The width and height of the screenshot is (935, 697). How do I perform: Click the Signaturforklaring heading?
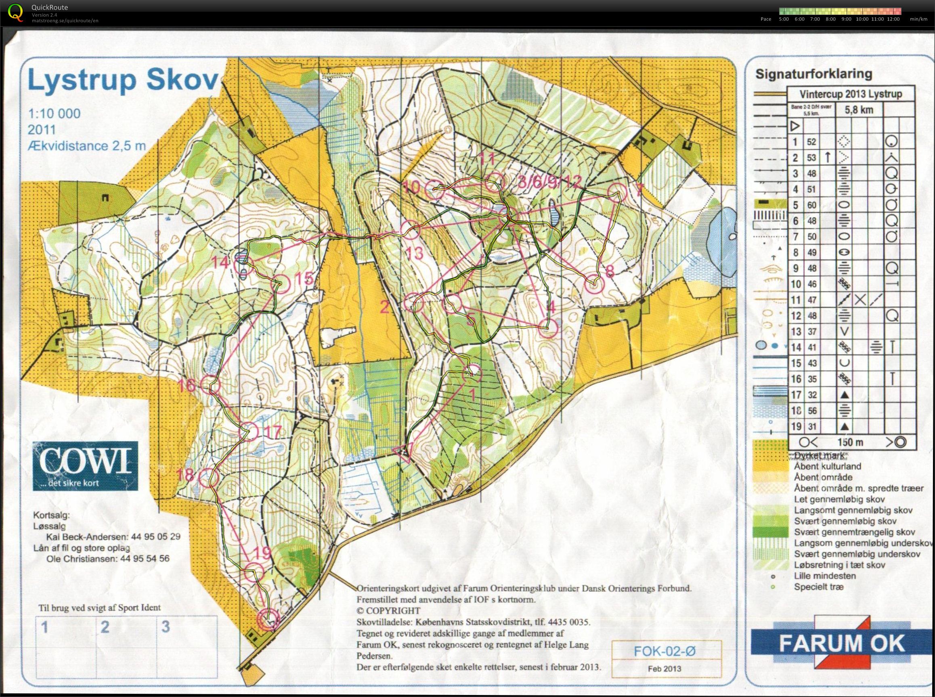pyautogui.click(x=813, y=74)
